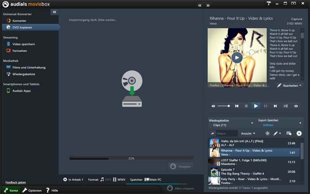Click the previous view double-arrow in title bar
The image size is (310, 194).
tap(200, 5)
